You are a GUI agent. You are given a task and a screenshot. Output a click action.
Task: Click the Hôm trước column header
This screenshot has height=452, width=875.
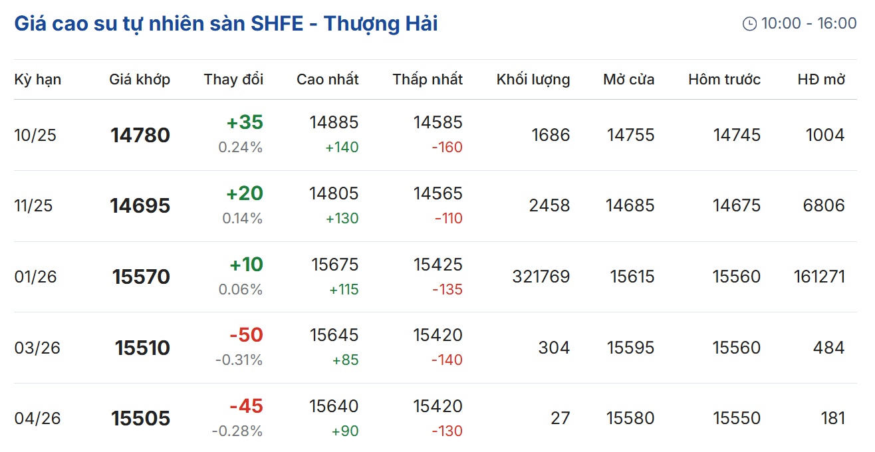pyautogui.click(x=724, y=80)
